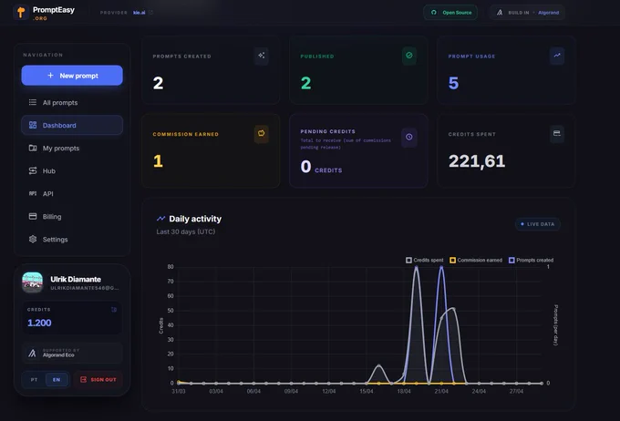Click the grid icon next to Dashboard

tap(33, 125)
